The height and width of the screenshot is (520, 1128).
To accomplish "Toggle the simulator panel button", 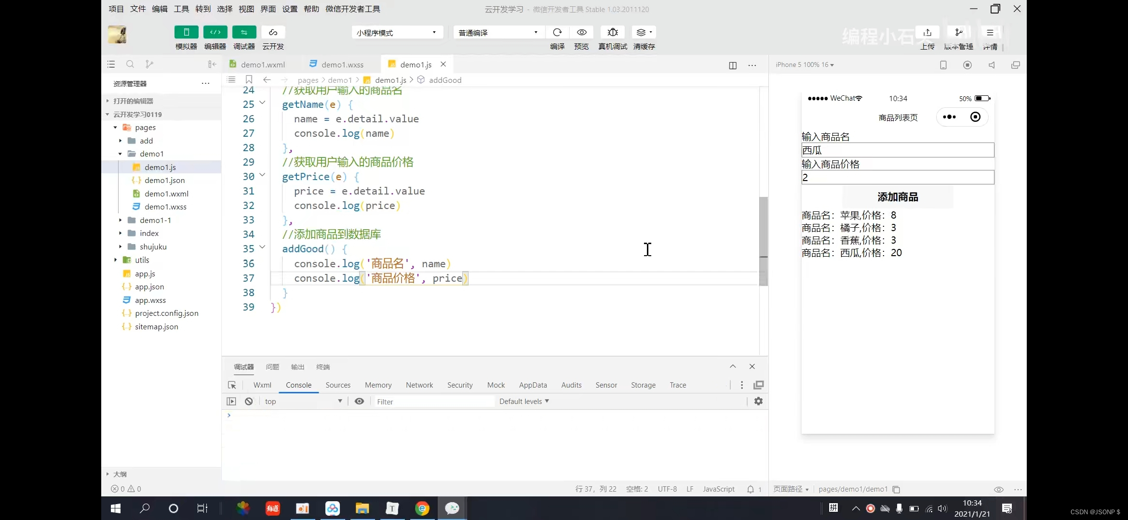I will [186, 32].
